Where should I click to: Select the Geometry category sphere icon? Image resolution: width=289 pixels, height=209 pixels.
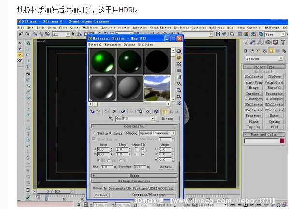[246, 51]
